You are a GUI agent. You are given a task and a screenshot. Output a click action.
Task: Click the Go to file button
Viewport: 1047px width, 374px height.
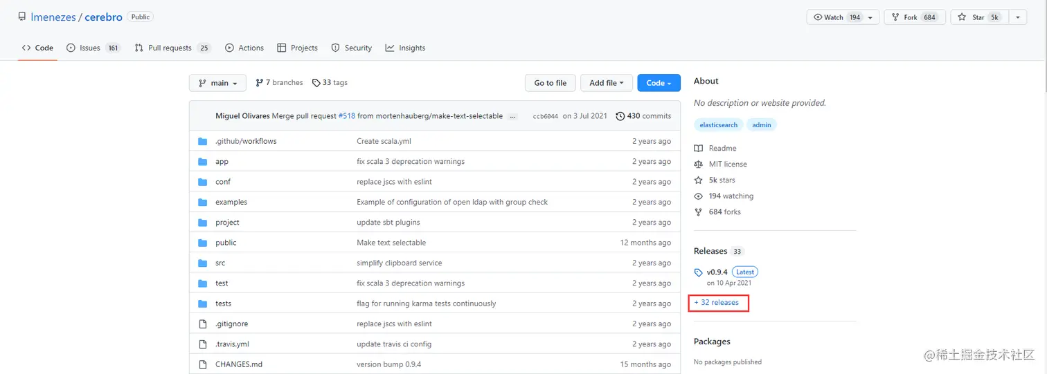pos(551,83)
